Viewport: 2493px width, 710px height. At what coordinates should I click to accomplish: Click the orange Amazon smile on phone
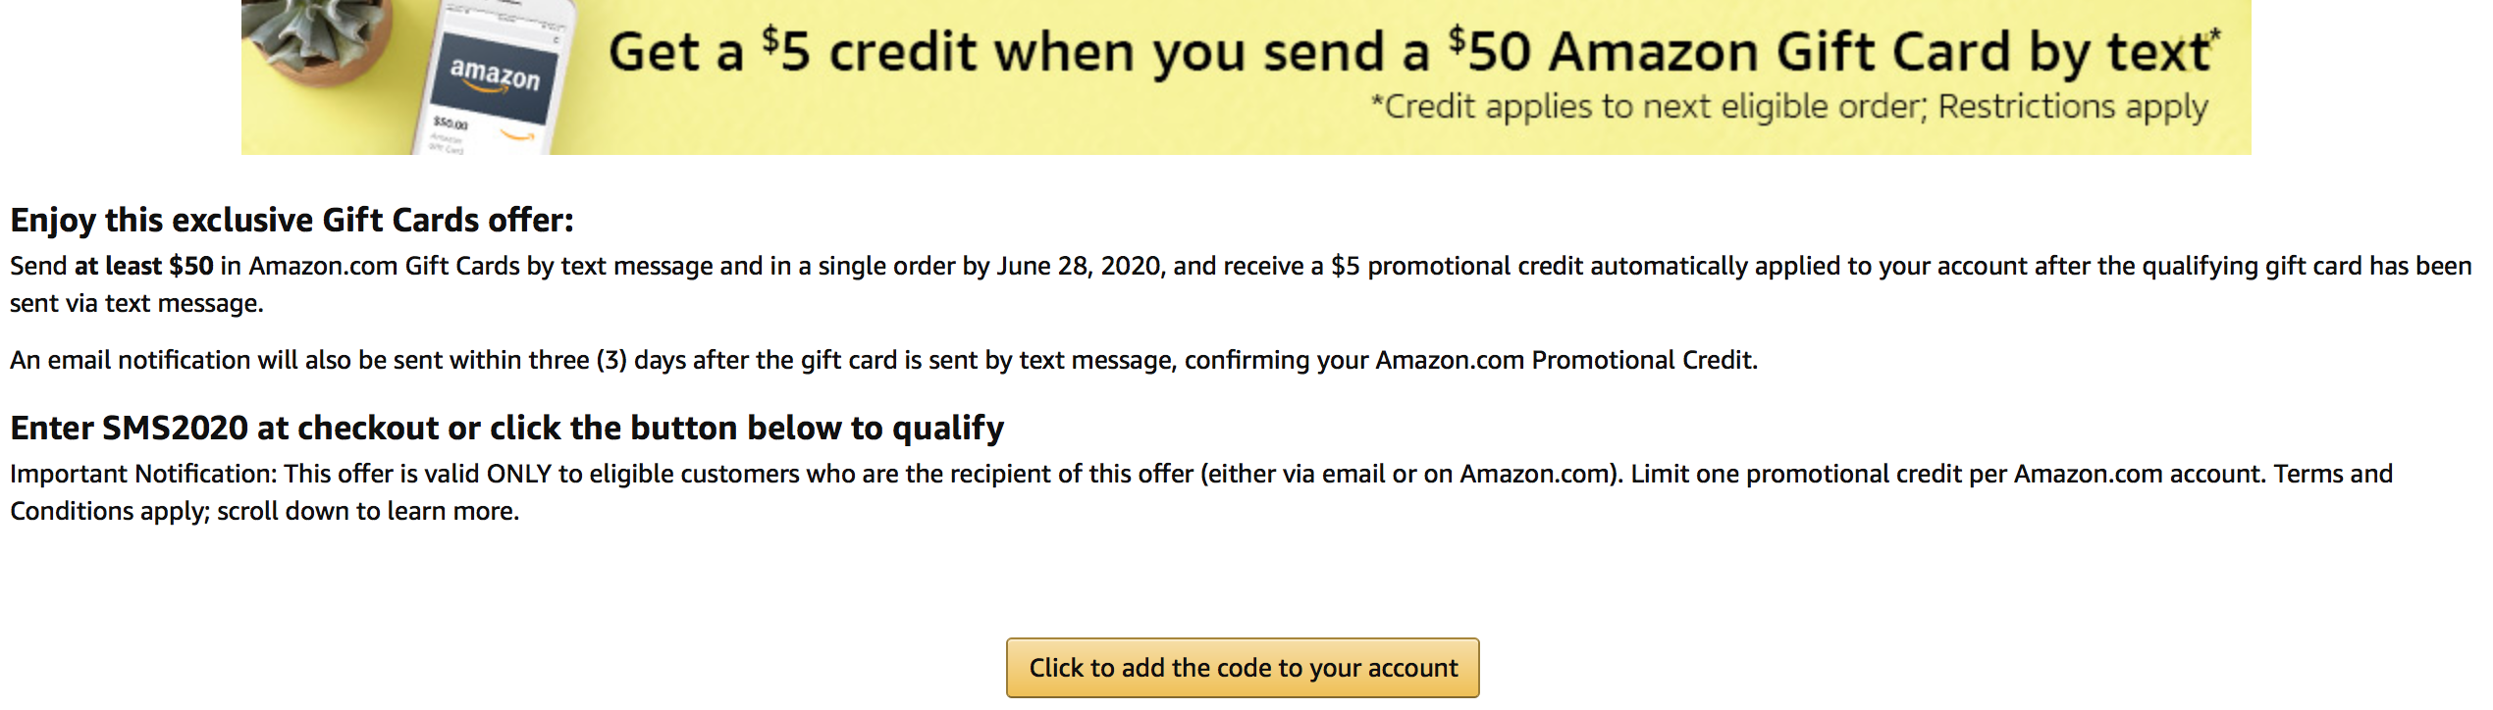(x=518, y=135)
